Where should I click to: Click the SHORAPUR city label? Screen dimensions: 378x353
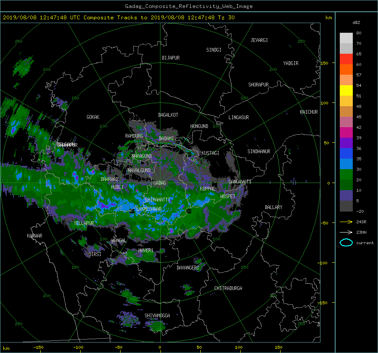pos(258,85)
